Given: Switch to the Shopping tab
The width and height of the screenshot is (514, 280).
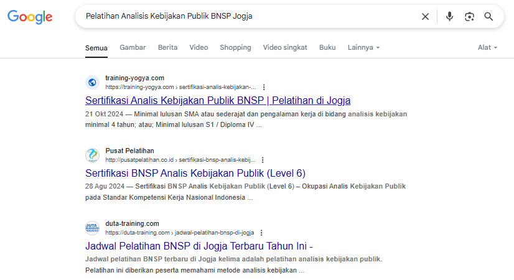Looking at the screenshot, I should tap(235, 47).
